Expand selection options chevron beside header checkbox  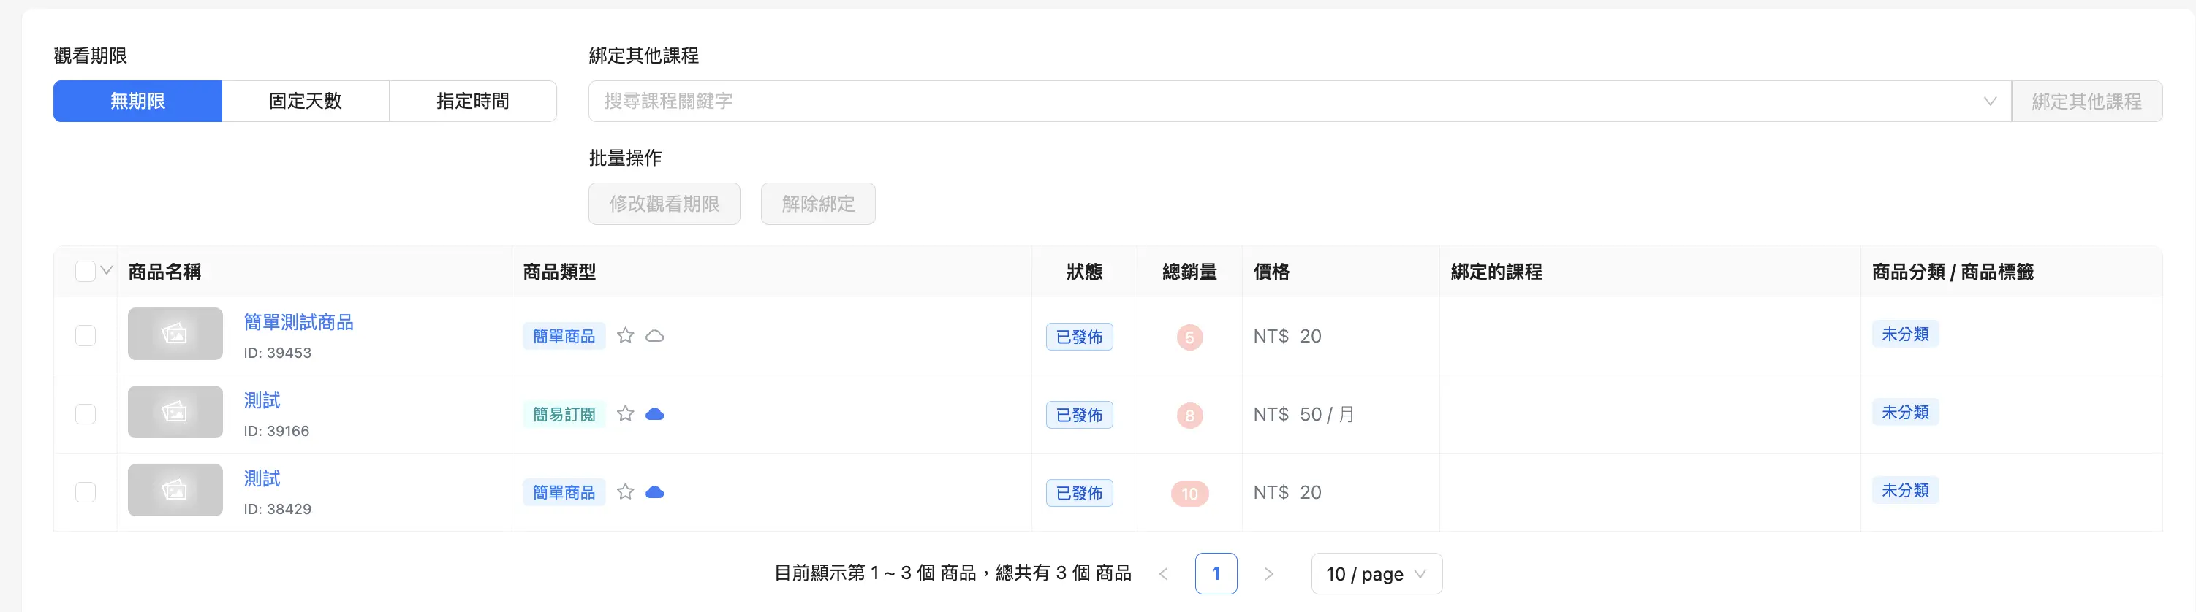pyautogui.click(x=107, y=271)
